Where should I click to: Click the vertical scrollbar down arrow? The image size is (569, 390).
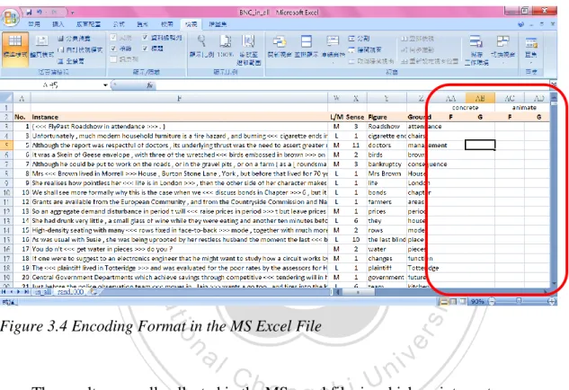(554, 284)
